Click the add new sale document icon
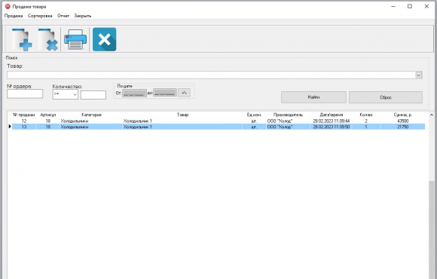Viewport: 437px width, 279px height. [22, 40]
